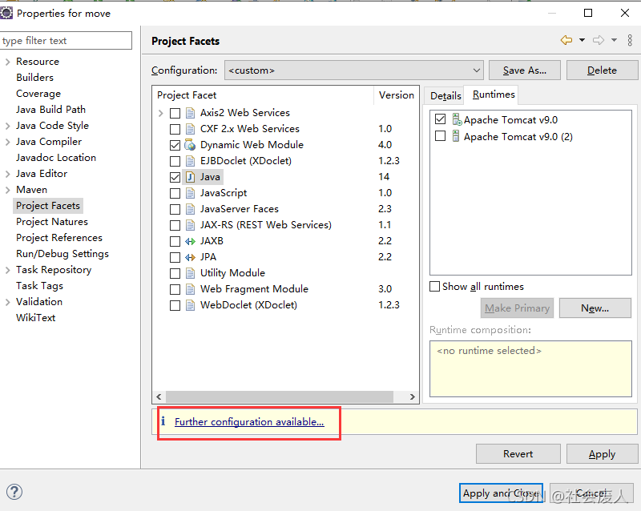Image resolution: width=641 pixels, height=511 pixels.
Task: Expand the Java Code Style node
Action: [7, 126]
